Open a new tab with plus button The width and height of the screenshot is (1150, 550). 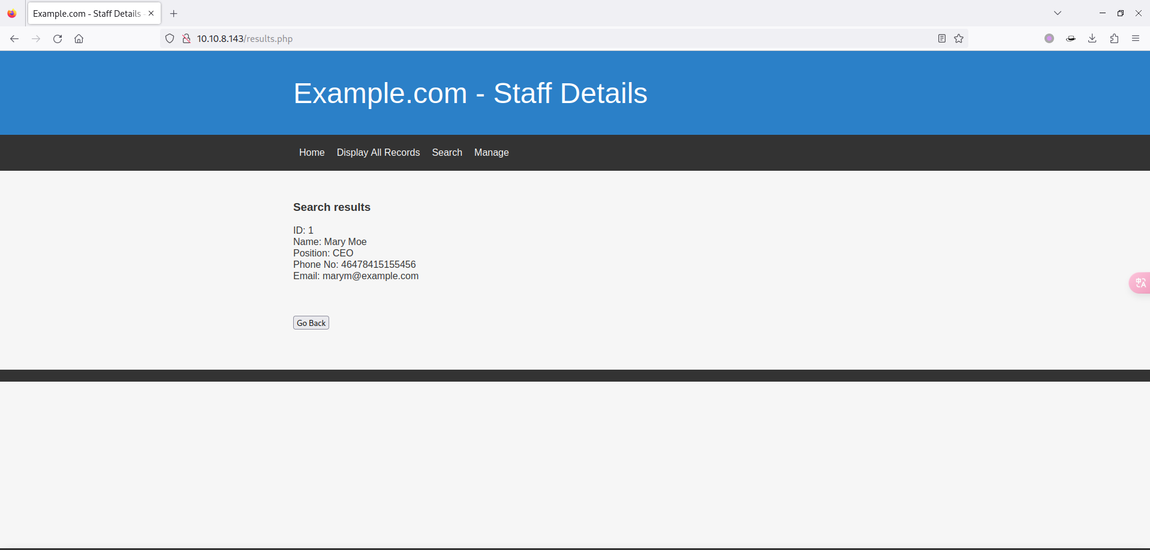coord(174,14)
